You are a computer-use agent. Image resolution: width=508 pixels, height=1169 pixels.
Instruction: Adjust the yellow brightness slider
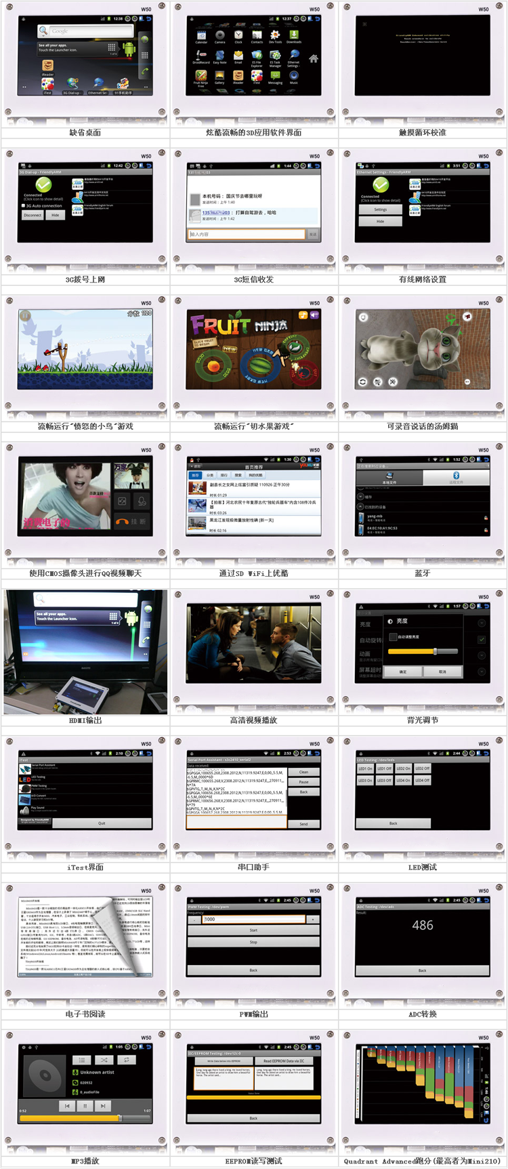click(x=423, y=651)
